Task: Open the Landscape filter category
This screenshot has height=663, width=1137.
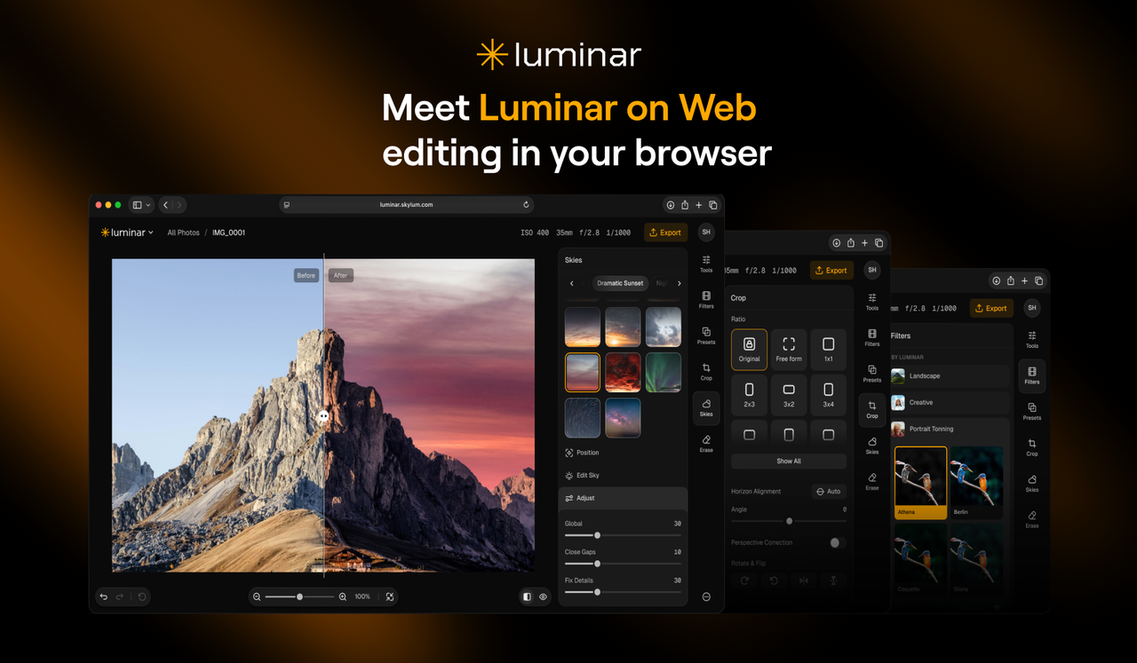Action: pos(950,375)
